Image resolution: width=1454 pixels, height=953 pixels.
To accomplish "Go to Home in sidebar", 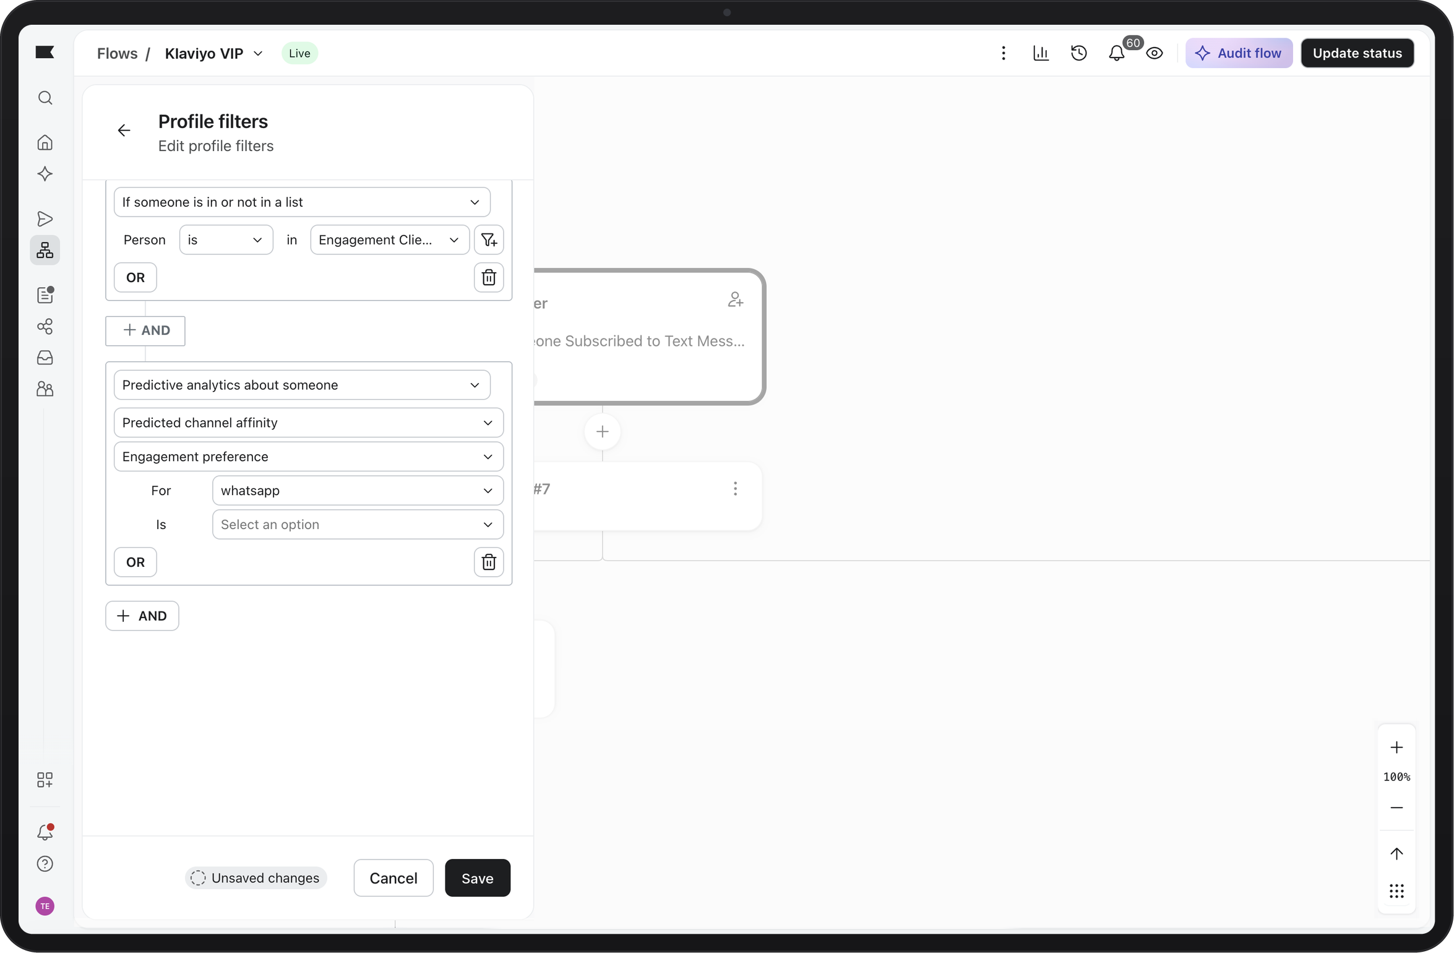I will 45,142.
